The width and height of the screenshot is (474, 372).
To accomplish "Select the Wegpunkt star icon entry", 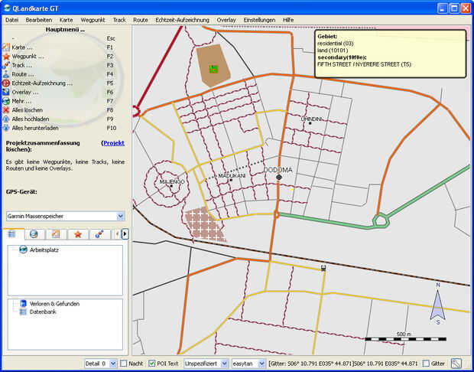I will pyautogui.click(x=6, y=57).
